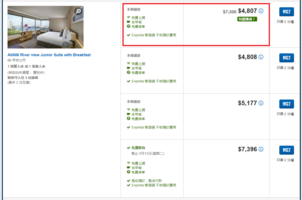Screen dimensions: 302x200
Task: Book the $4,808 non-refundable rate
Action: pyautogui.click(x=286, y=58)
